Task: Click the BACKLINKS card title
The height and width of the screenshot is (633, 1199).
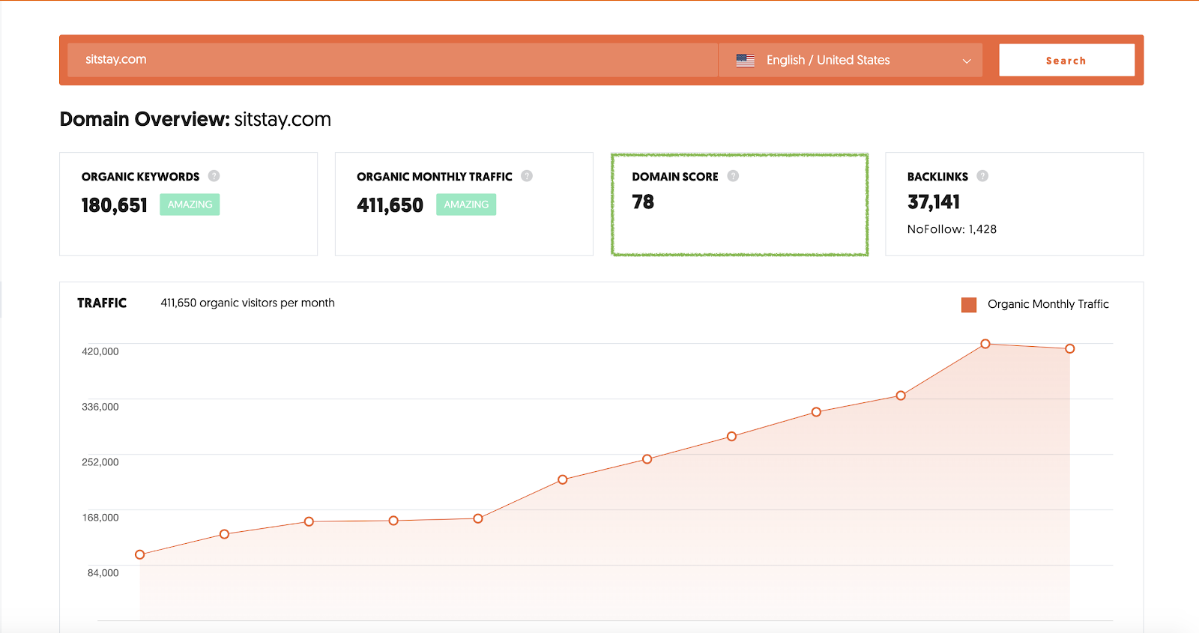Action: [937, 177]
